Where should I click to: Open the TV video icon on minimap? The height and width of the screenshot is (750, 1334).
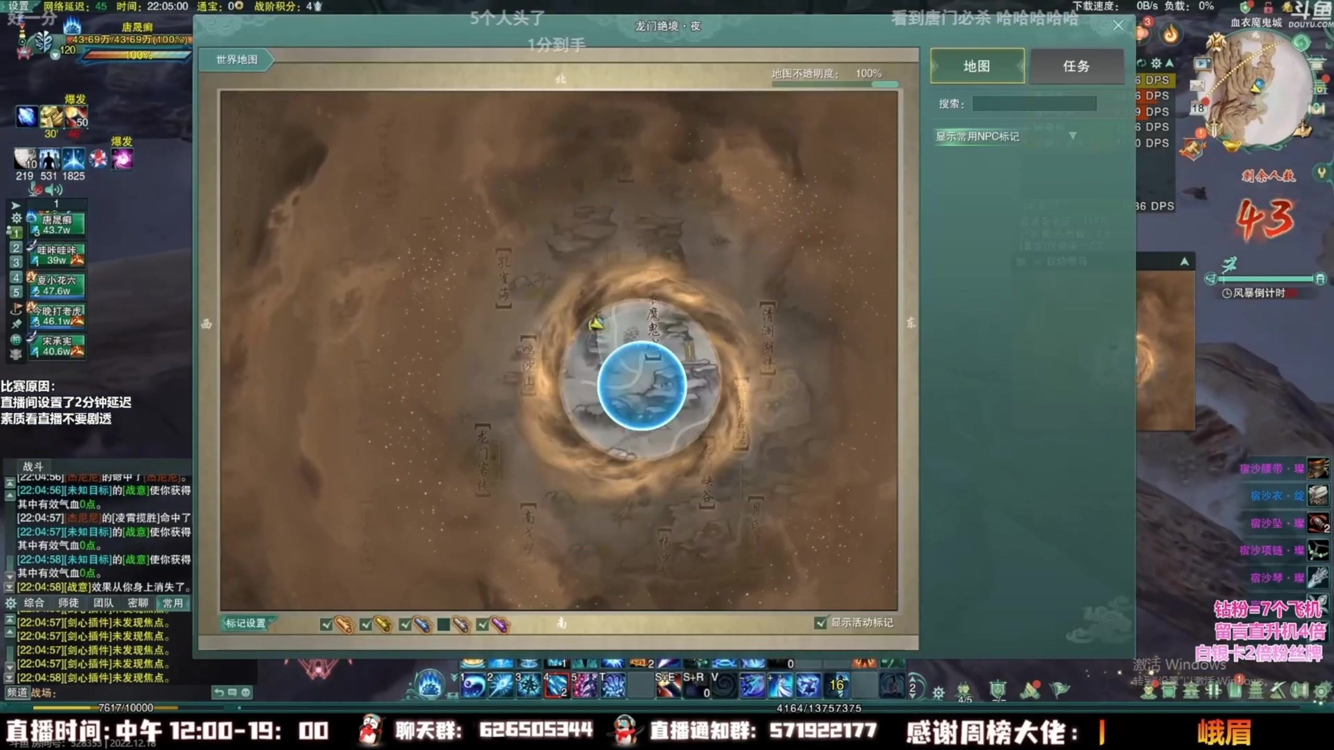coord(1202,64)
